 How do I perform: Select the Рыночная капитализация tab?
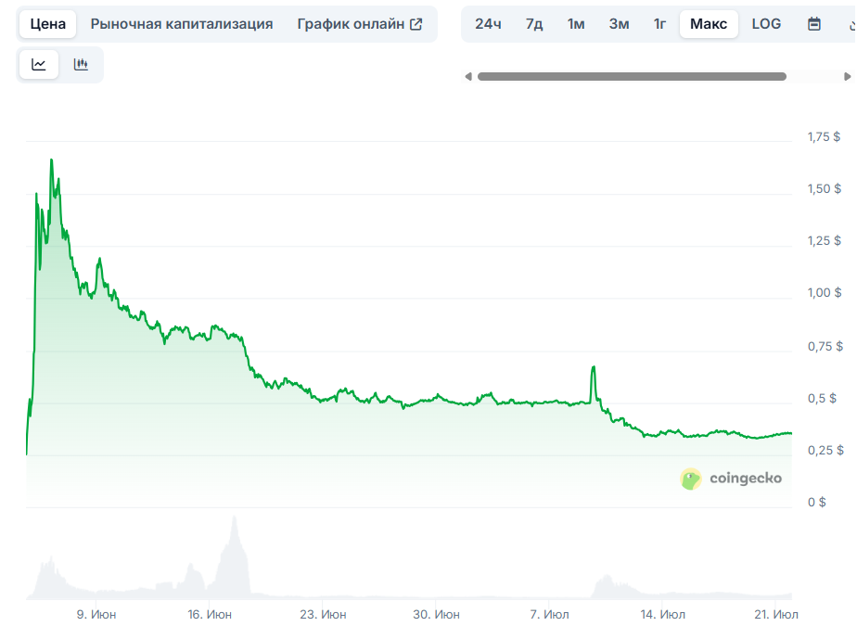[x=182, y=24]
